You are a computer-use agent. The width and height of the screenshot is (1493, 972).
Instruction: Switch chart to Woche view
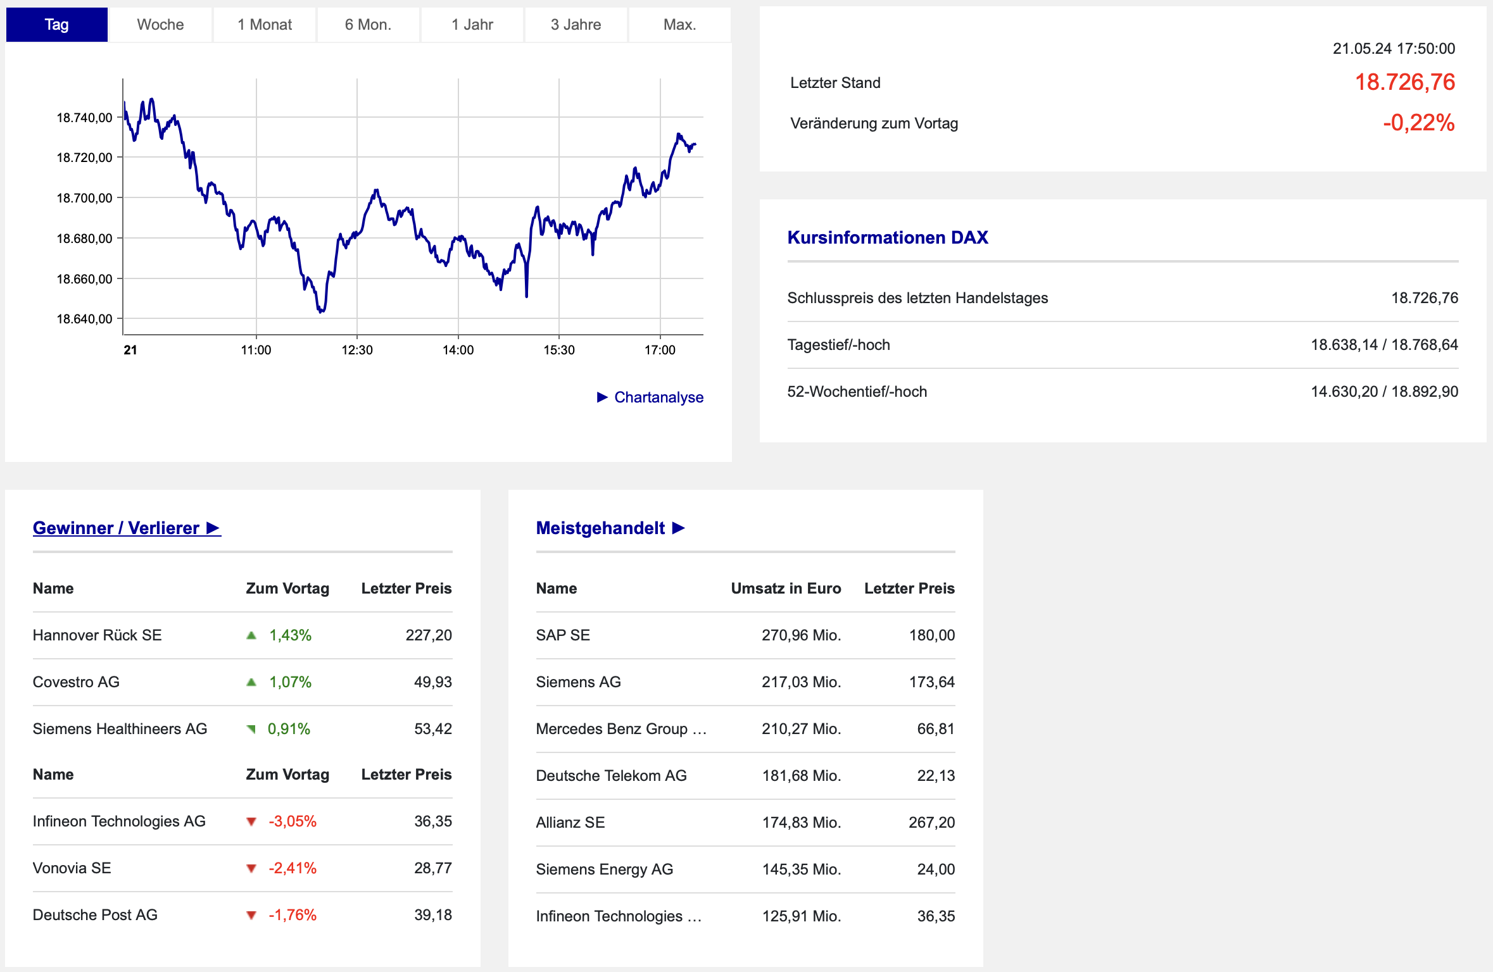point(160,25)
